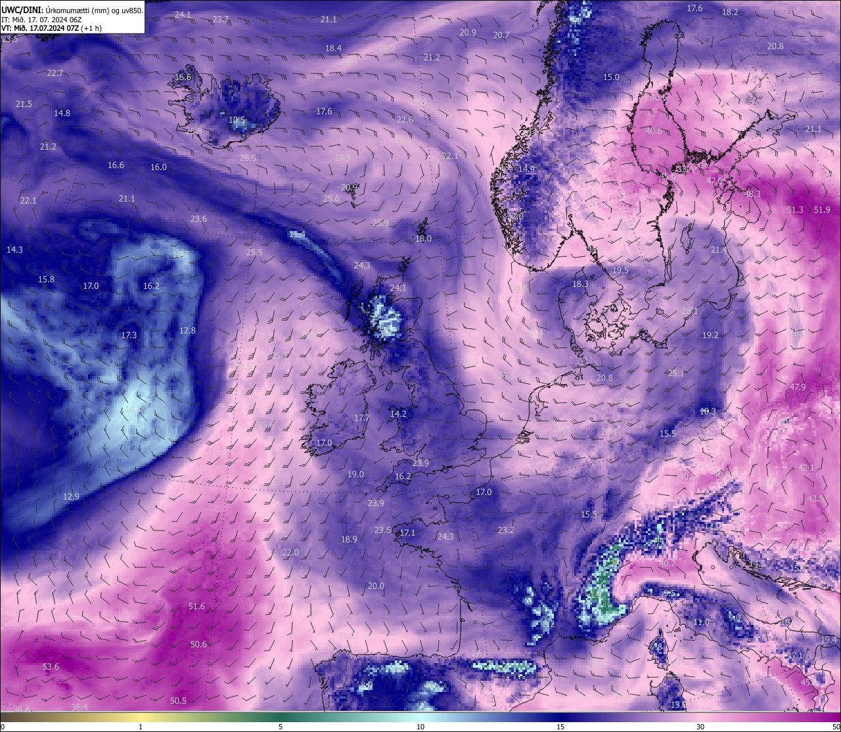The height and width of the screenshot is (732, 841).
Task: Click the 25.6 value label
Action: click(331, 198)
